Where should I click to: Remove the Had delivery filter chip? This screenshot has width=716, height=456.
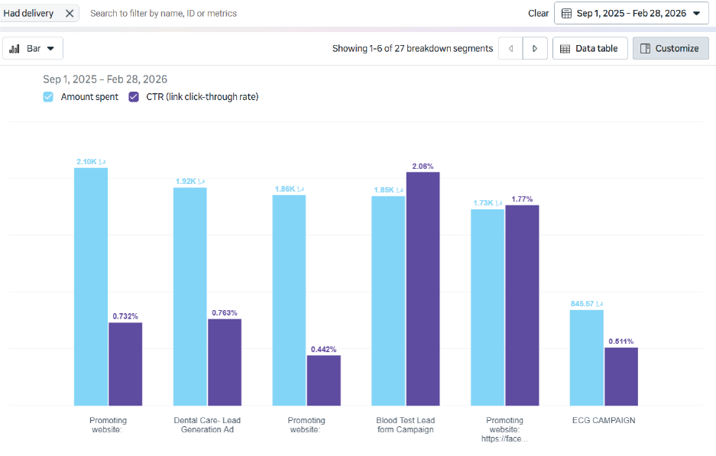pos(70,13)
